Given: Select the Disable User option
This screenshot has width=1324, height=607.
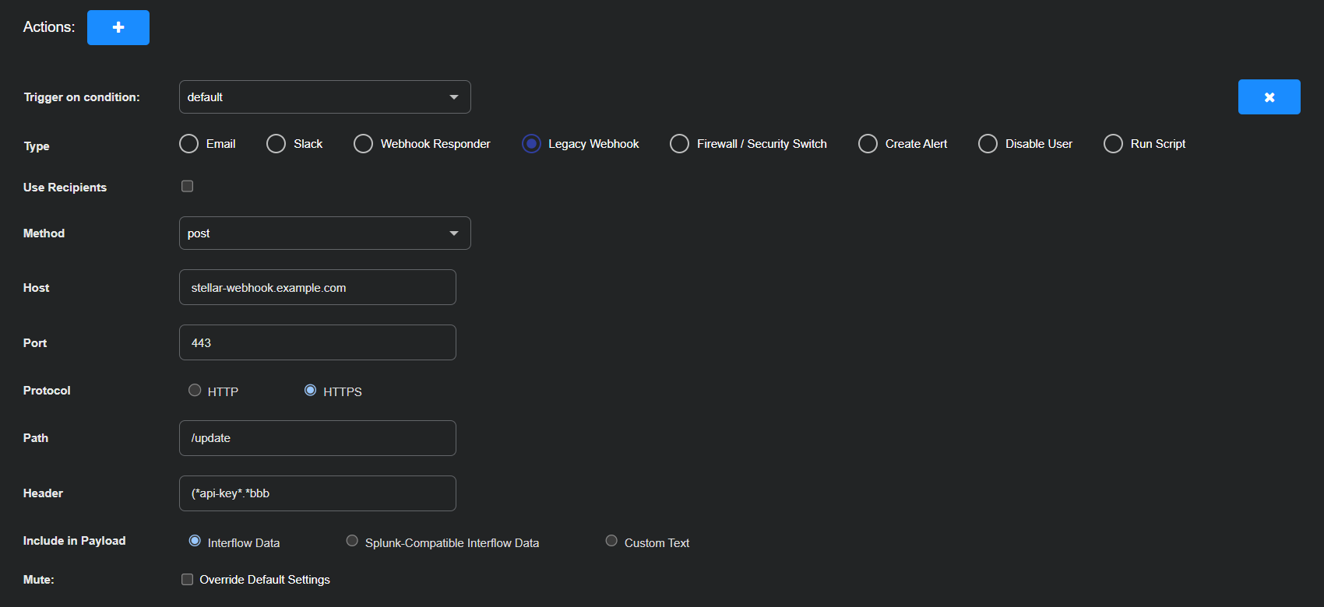Looking at the screenshot, I should tap(988, 144).
